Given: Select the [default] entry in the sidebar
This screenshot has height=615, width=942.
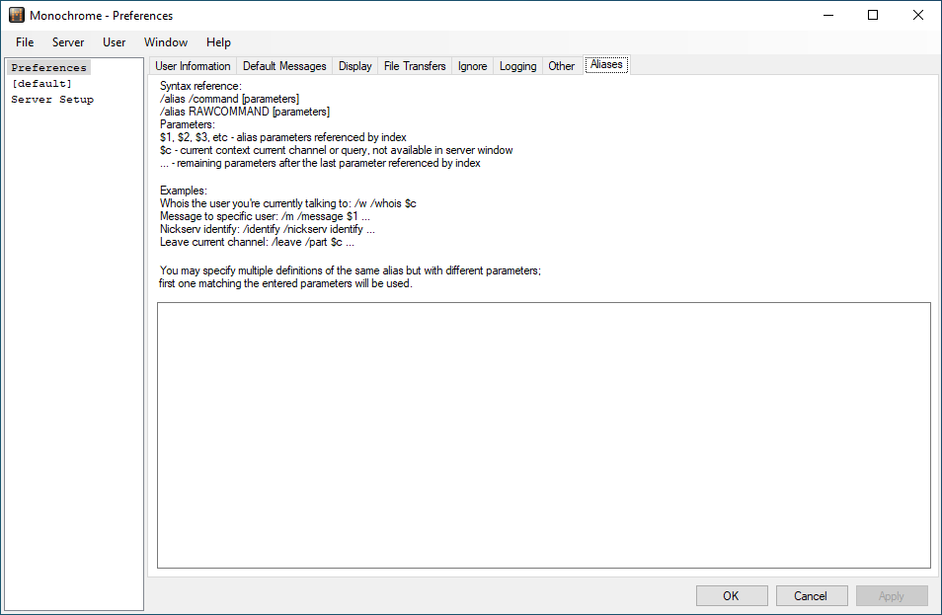Looking at the screenshot, I should (x=41, y=84).
